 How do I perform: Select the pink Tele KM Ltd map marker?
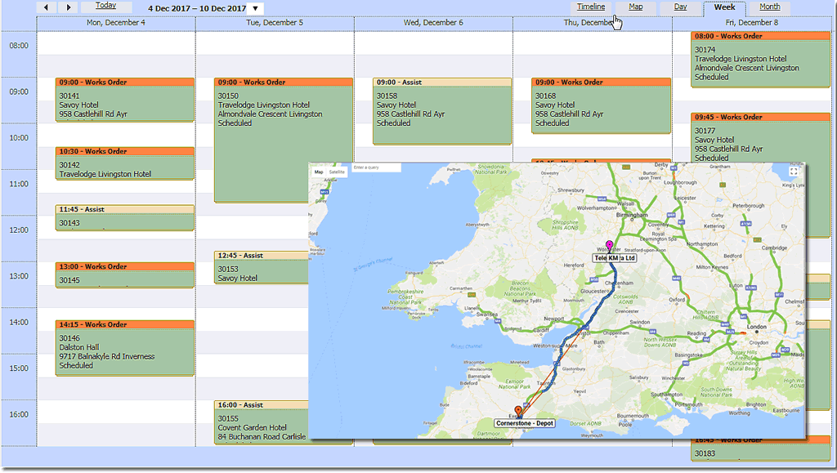(609, 245)
